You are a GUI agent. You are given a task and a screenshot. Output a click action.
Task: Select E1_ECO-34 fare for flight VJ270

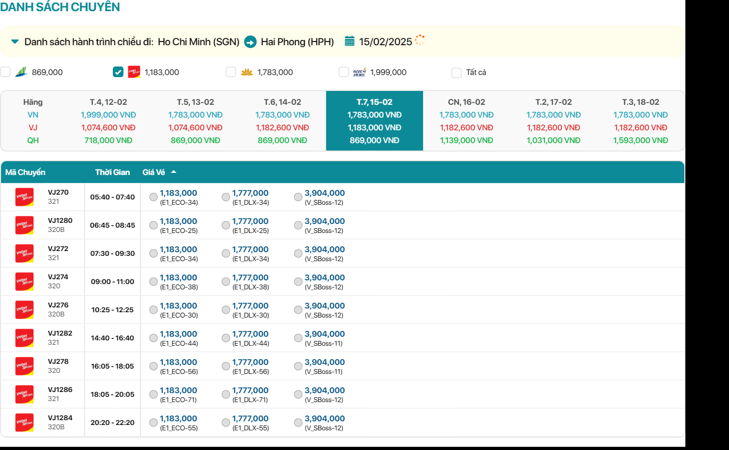click(x=154, y=197)
